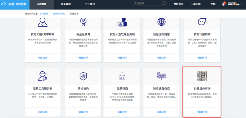Screen dimensions: 246x118
Task: Click the 外贸服务市场 card description text
Action: click(202, 96)
